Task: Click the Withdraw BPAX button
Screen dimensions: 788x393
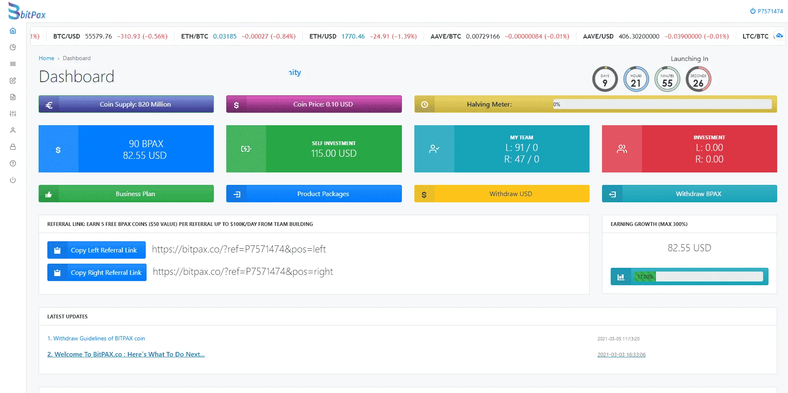Action: (690, 194)
